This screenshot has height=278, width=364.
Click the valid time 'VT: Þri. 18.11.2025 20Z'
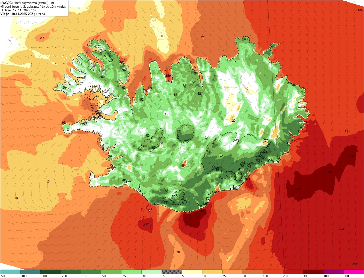coord(17,14)
